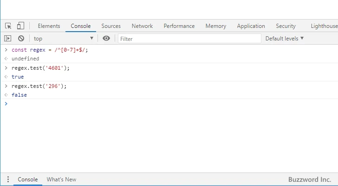Go to the Application tab

coord(251,26)
